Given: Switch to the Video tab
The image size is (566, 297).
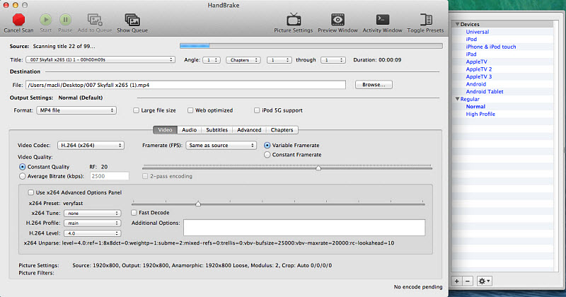Looking at the screenshot, I should pyautogui.click(x=166, y=130).
